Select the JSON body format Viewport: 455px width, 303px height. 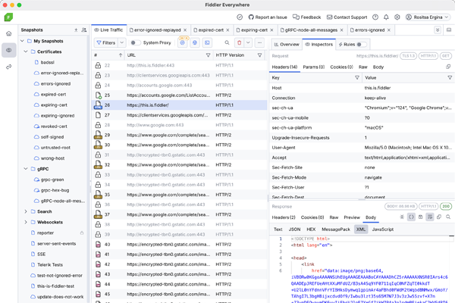click(295, 229)
